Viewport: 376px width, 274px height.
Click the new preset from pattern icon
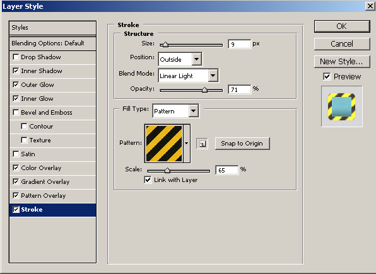[x=202, y=144]
